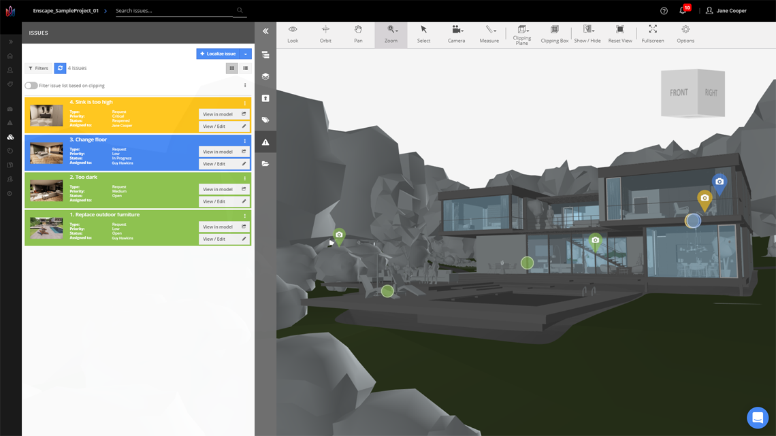This screenshot has height=436, width=776.
Task: Click the app logo in top corner
Action: [10, 11]
